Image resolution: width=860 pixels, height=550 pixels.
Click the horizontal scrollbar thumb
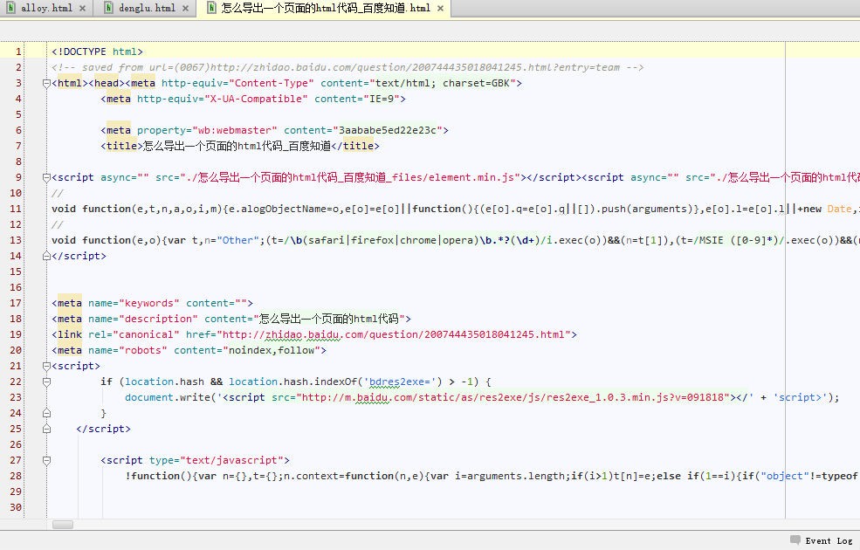click(63, 525)
